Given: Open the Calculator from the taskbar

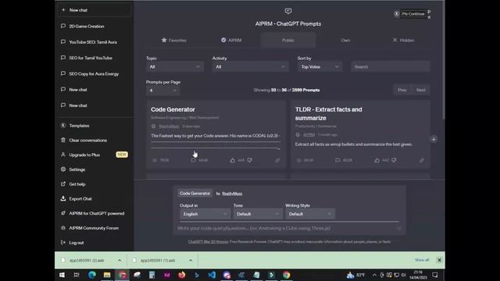Looking at the screenshot, I should pyautogui.click(x=152, y=275).
